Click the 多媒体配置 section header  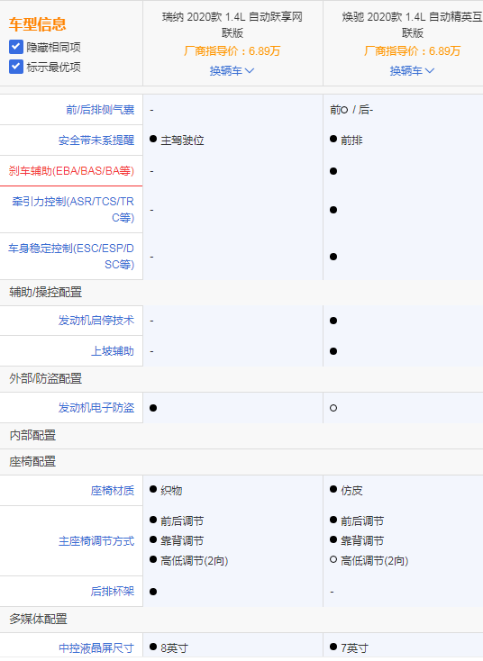click(x=39, y=619)
